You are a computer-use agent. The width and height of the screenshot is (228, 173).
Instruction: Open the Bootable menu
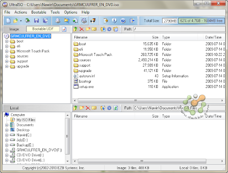(39, 12)
